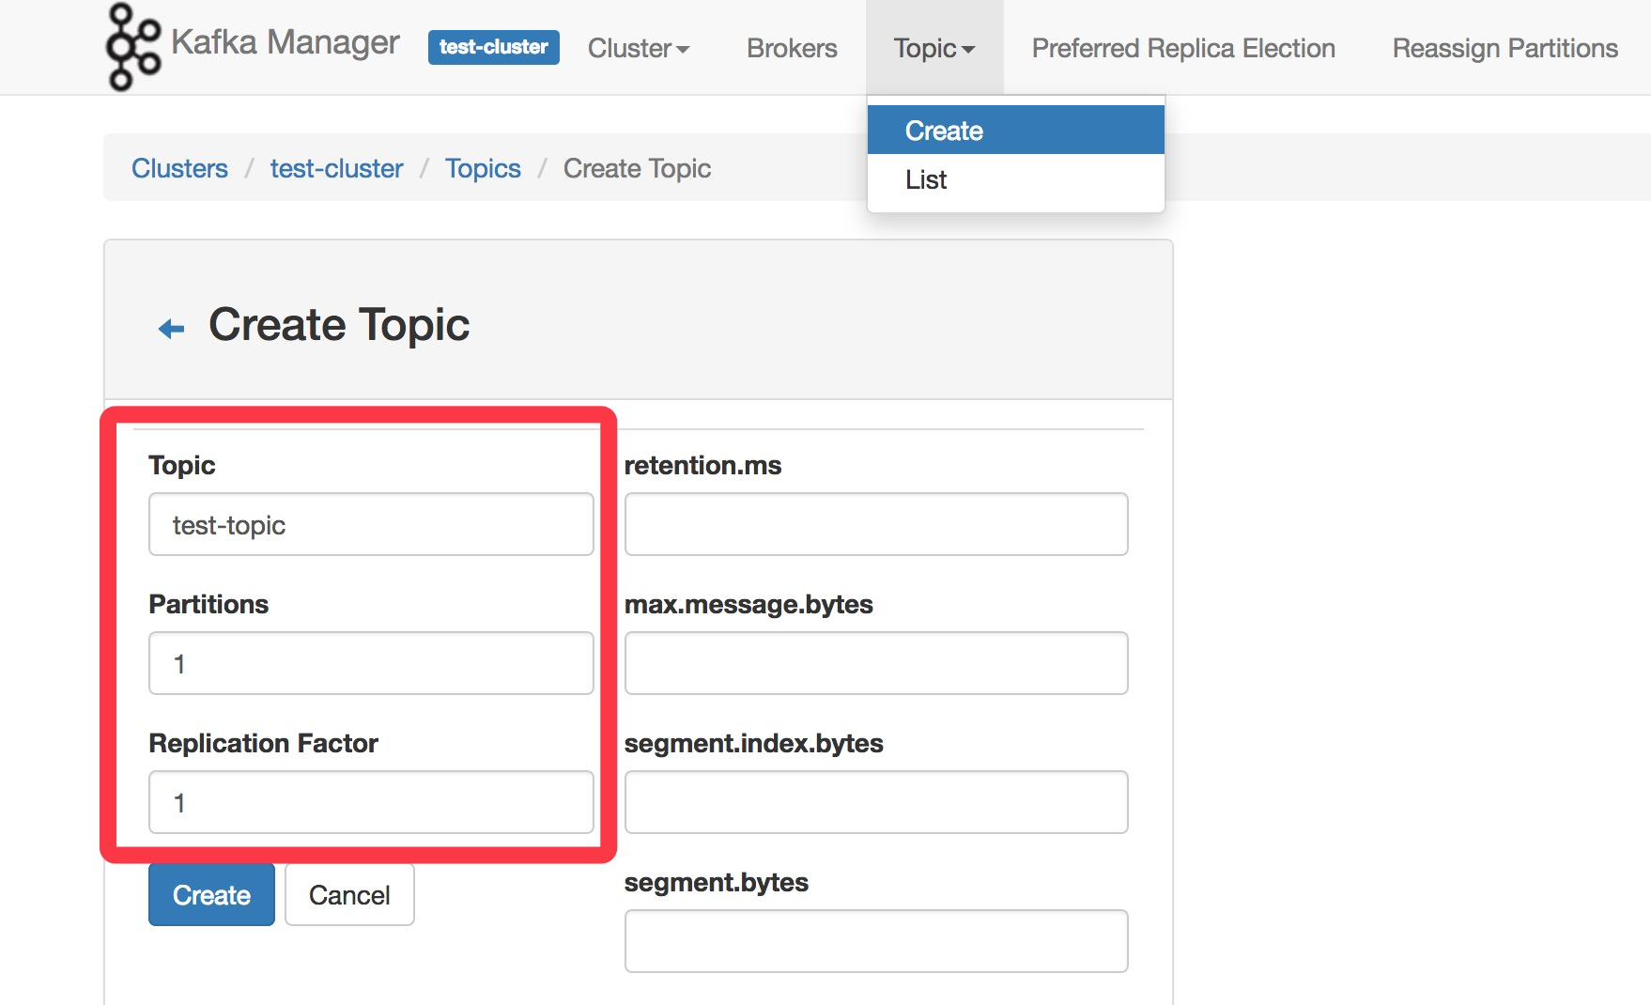Image resolution: width=1651 pixels, height=1005 pixels.
Task: Click the segment.bytes label
Action: (x=716, y=882)
